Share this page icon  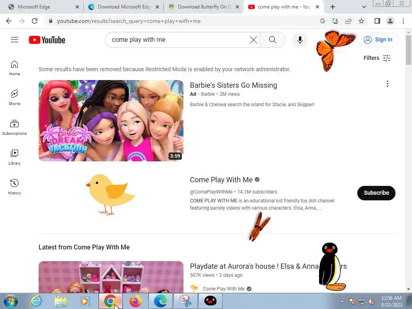[348, 21]
